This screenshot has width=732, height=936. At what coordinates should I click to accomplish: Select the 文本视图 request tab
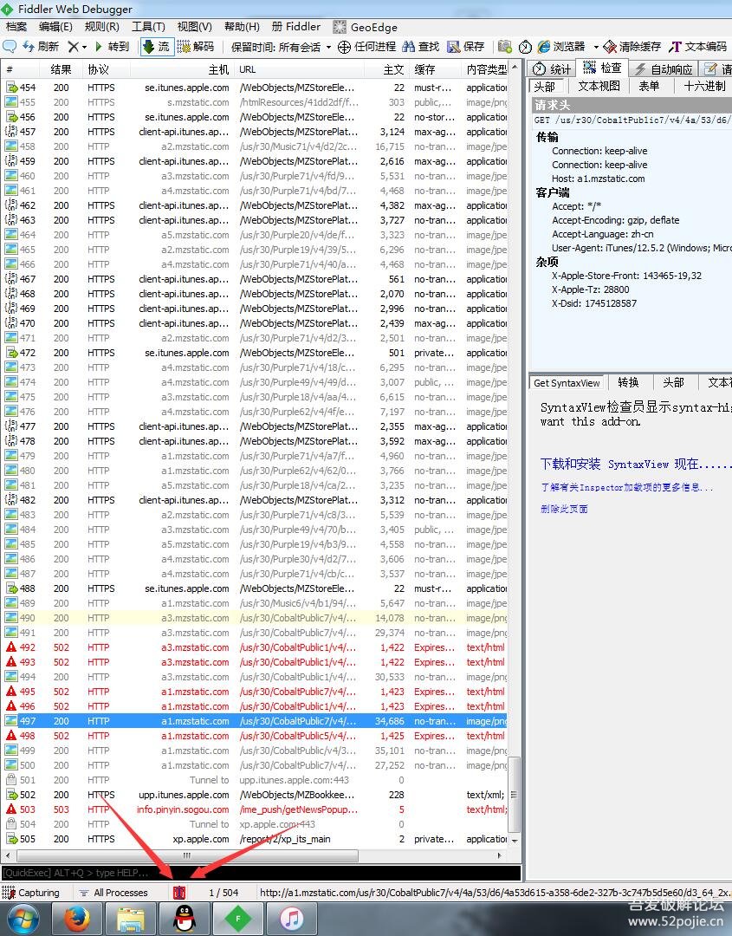coord(599,86)
